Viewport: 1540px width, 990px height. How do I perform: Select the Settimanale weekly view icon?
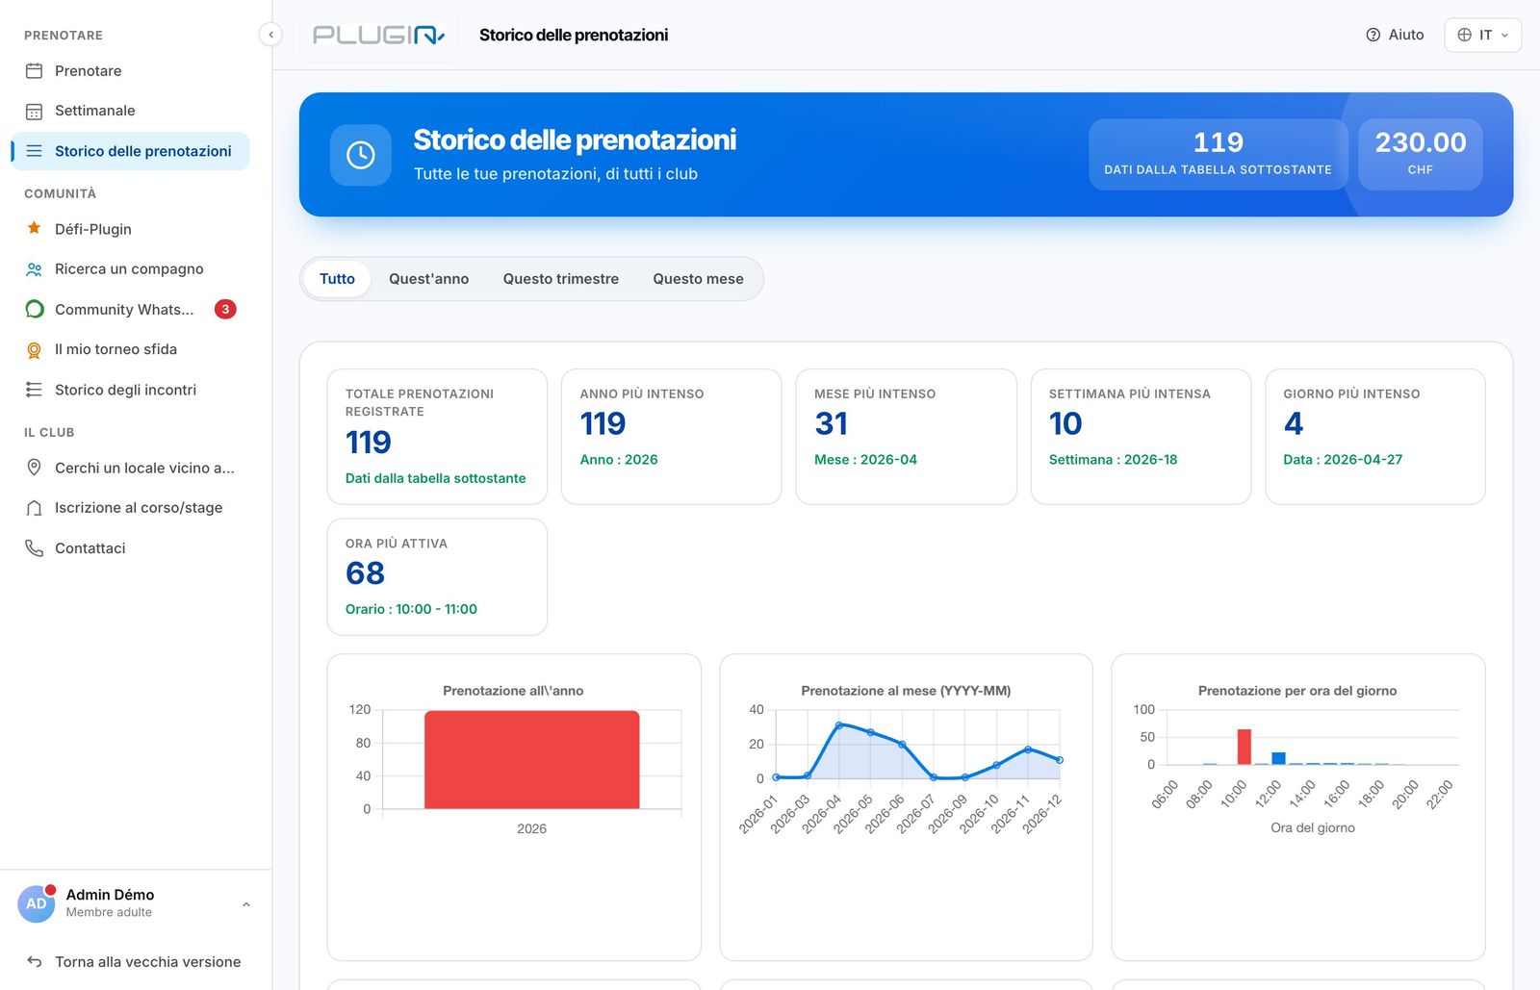[x=34, y=112]
